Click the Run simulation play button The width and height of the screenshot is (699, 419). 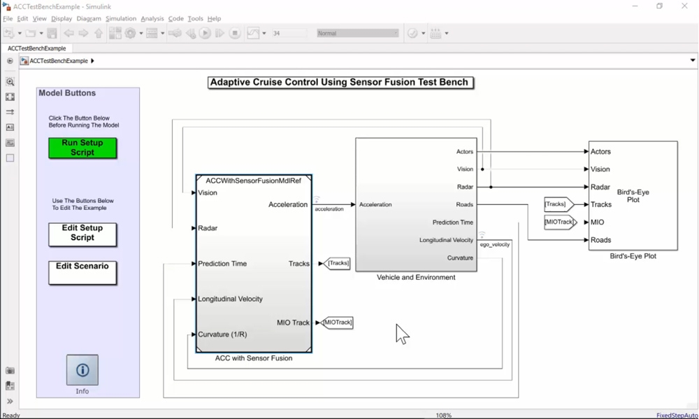[x=205, y=33]
